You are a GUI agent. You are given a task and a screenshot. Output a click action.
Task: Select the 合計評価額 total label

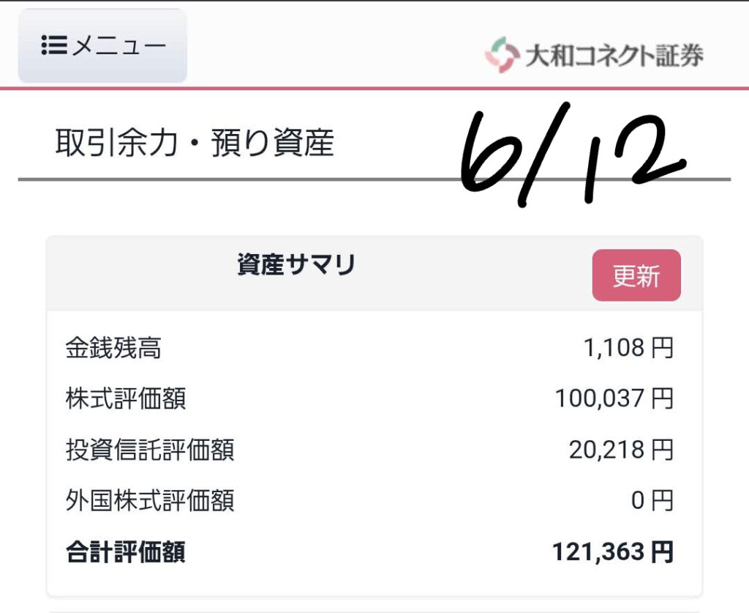click(126, 552)
